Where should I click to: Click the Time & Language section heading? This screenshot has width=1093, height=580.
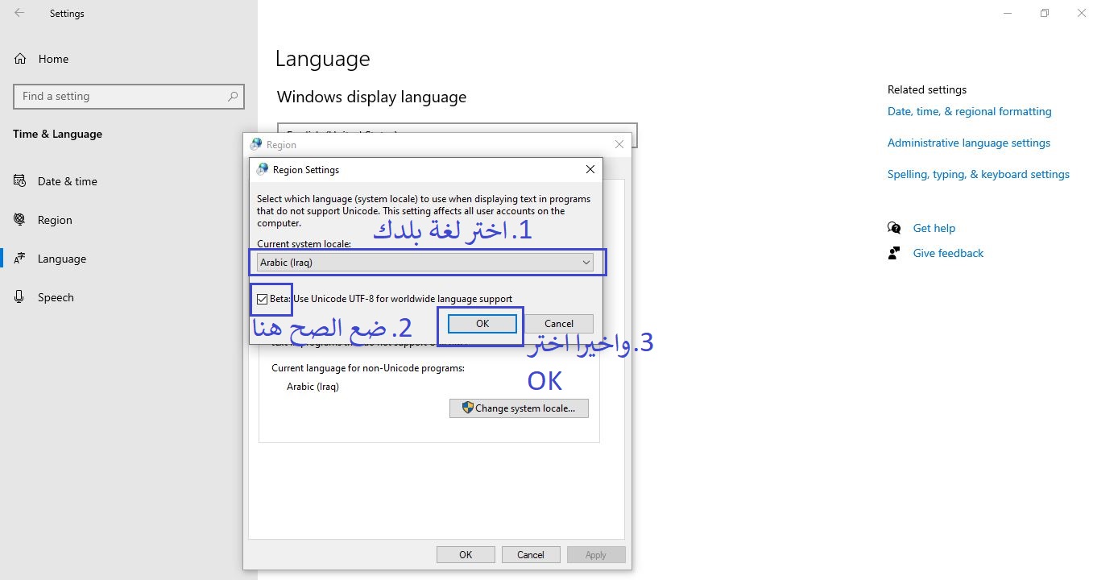click(57, 134)
